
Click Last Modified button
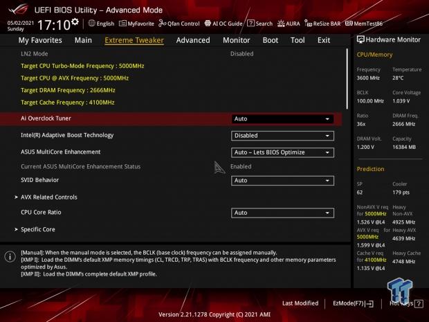300,303
